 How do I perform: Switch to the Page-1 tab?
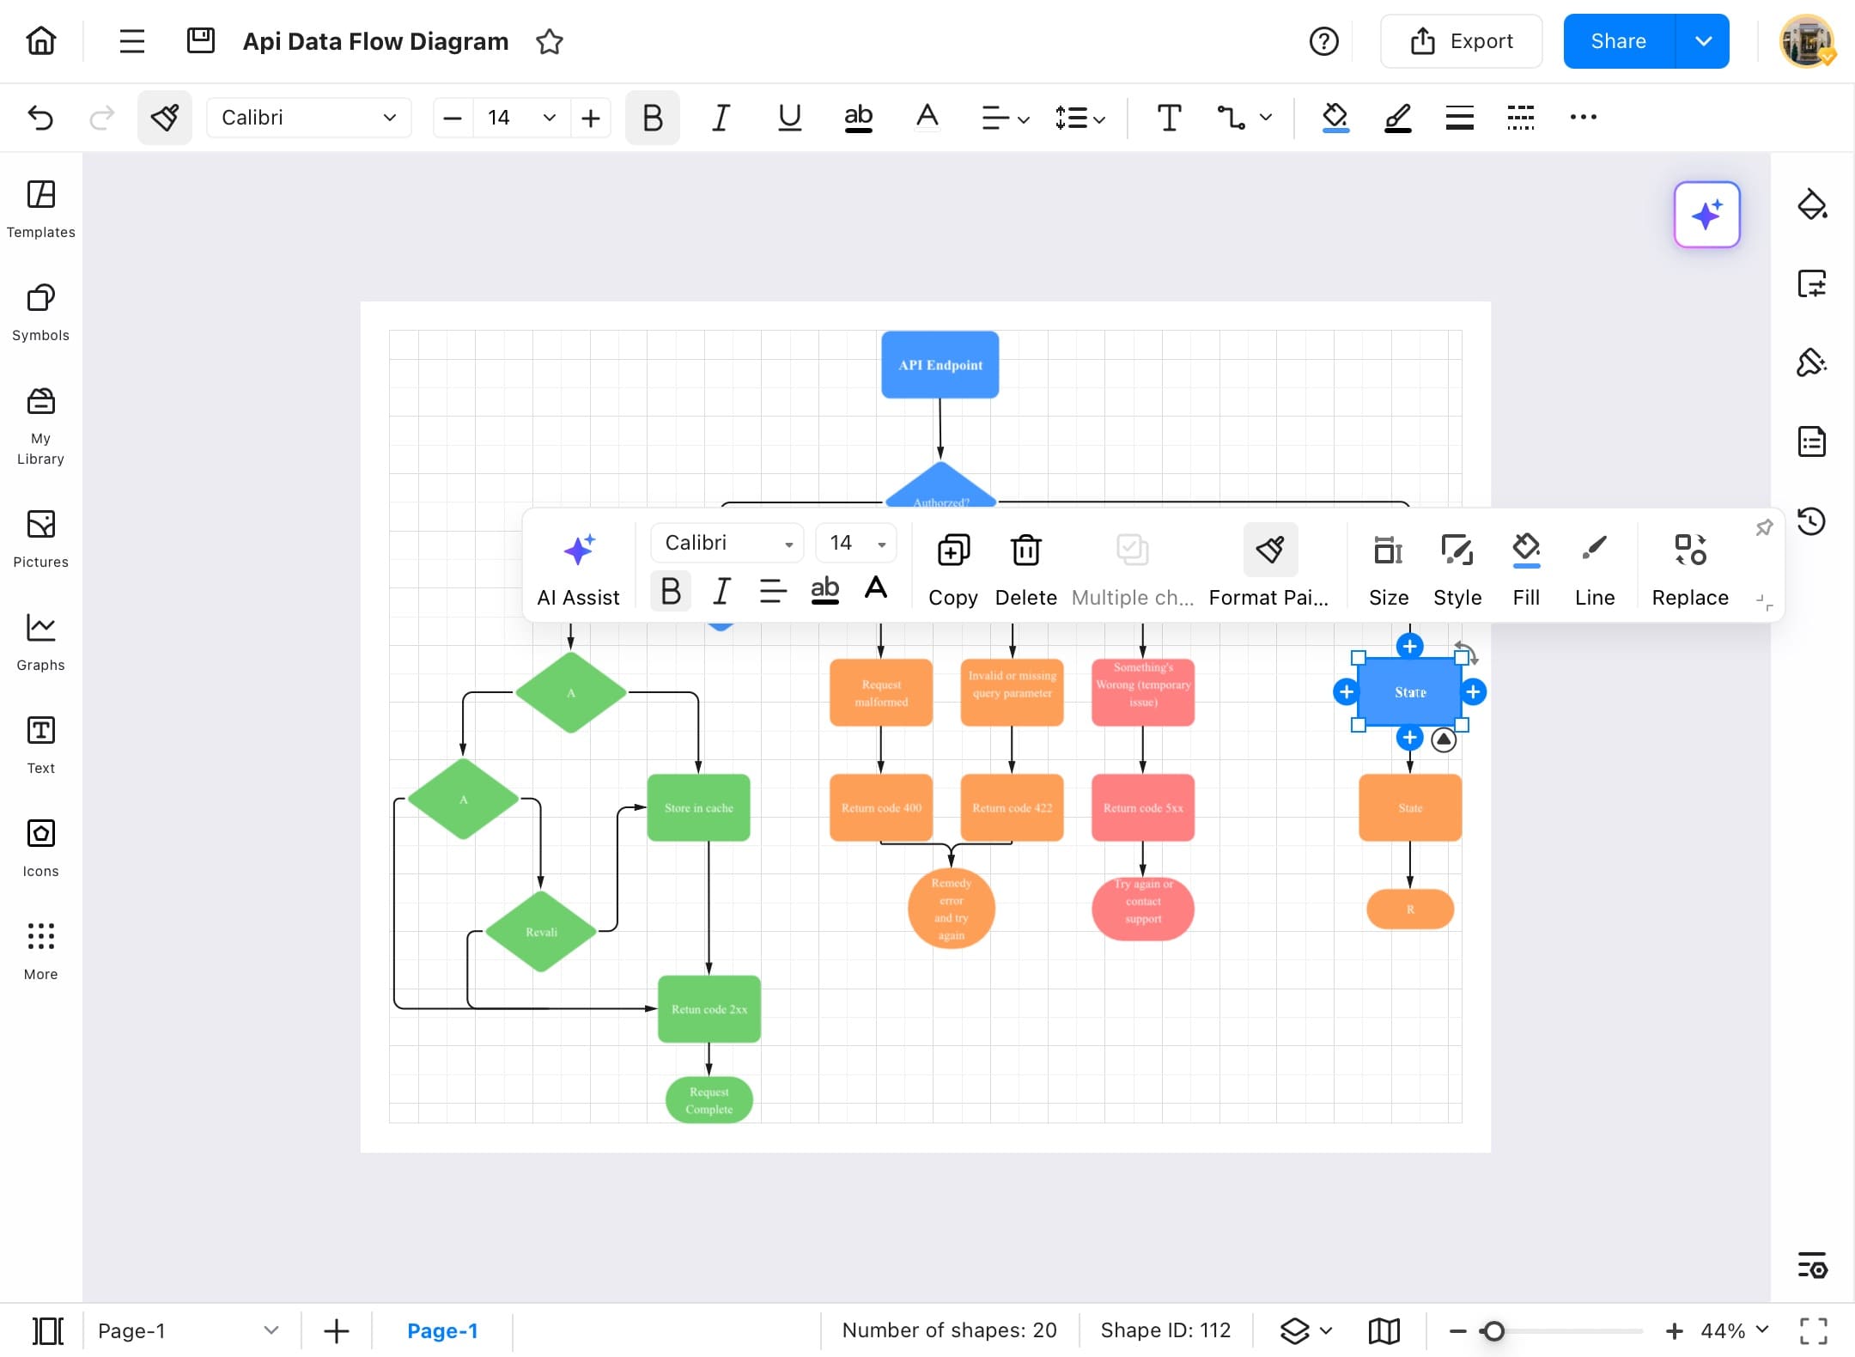pyautogui.click(x=443, y=1330)
